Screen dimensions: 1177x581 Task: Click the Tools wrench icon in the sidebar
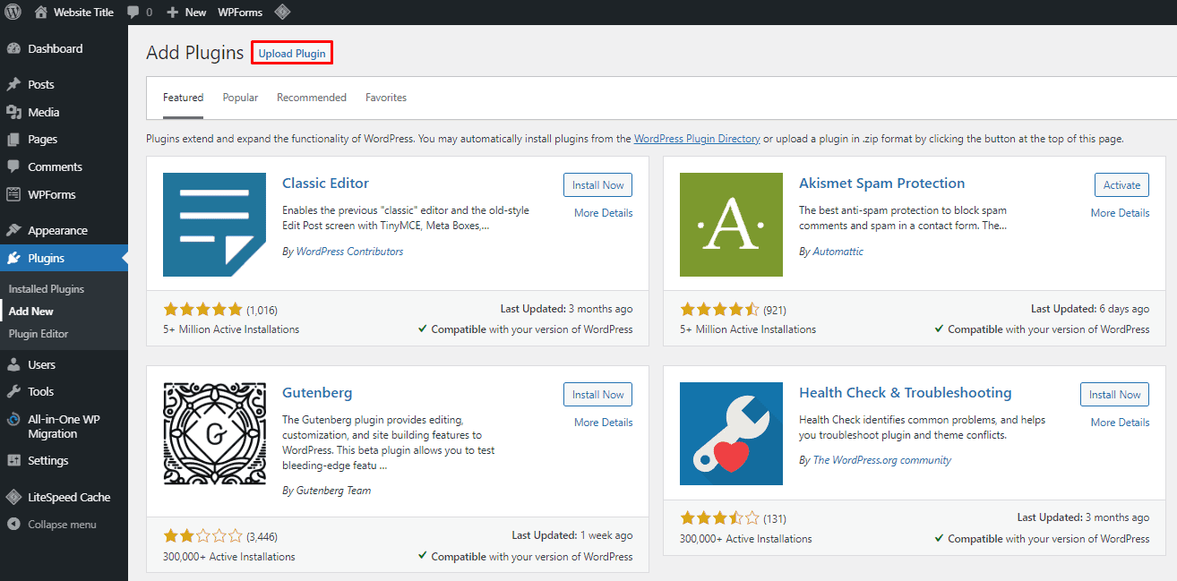click(x=15, y=390)
